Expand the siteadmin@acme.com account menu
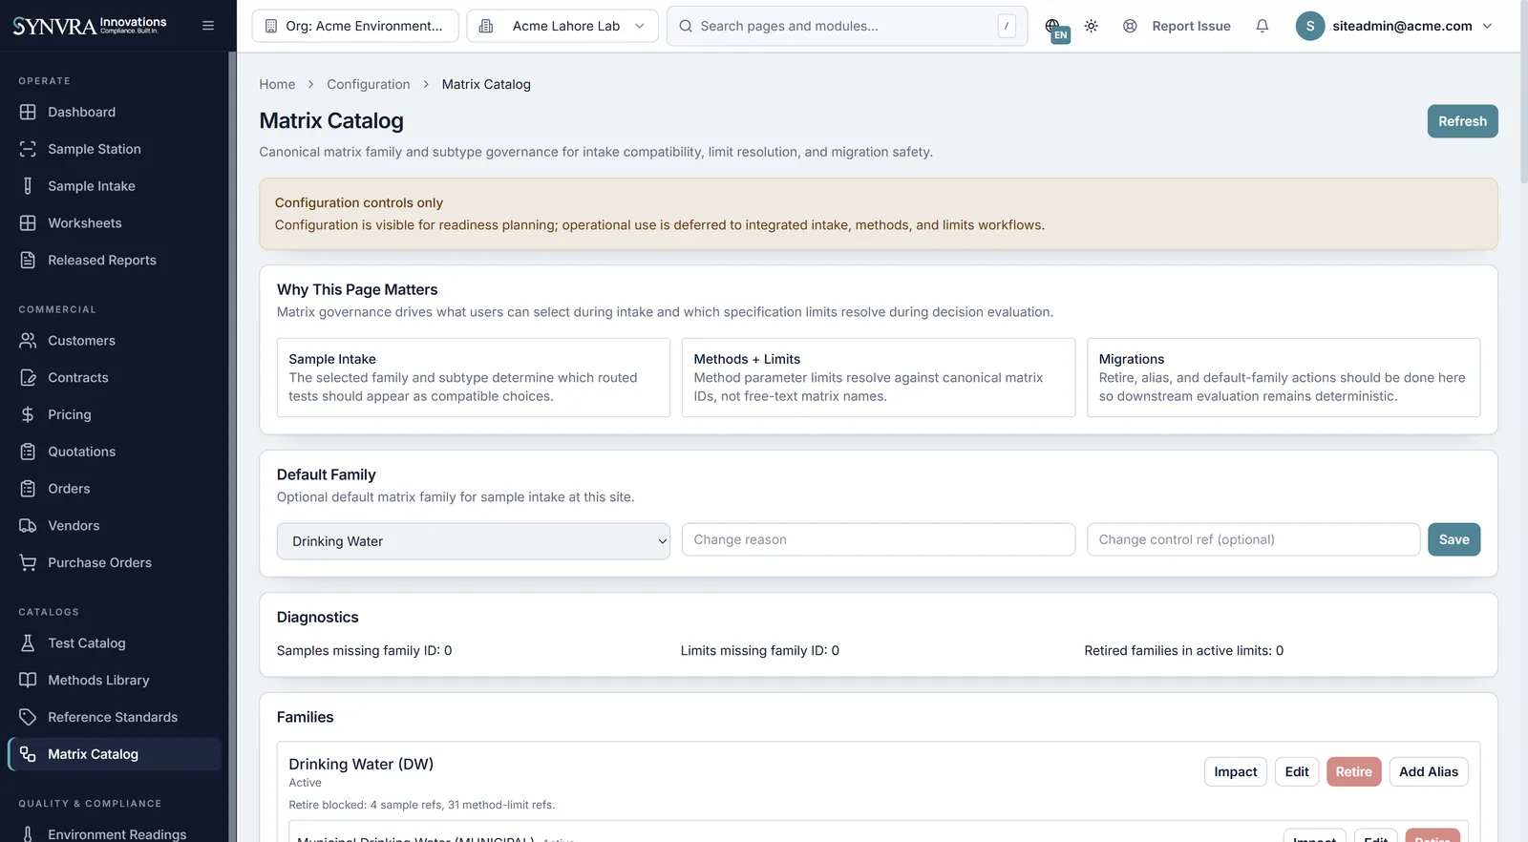The image size is (1528, 842). (x=1394, y=26)
